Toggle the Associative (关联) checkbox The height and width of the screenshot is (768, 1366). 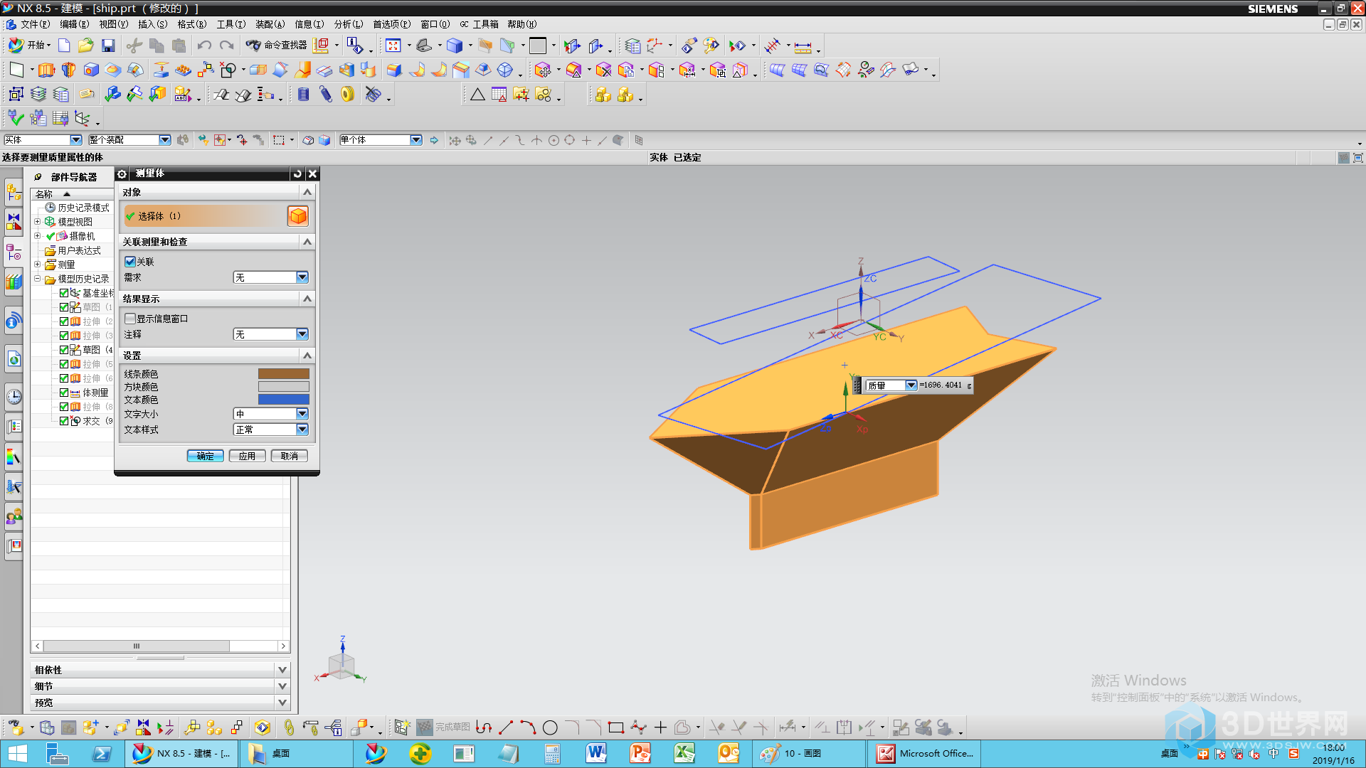click(x=130, y=262)
